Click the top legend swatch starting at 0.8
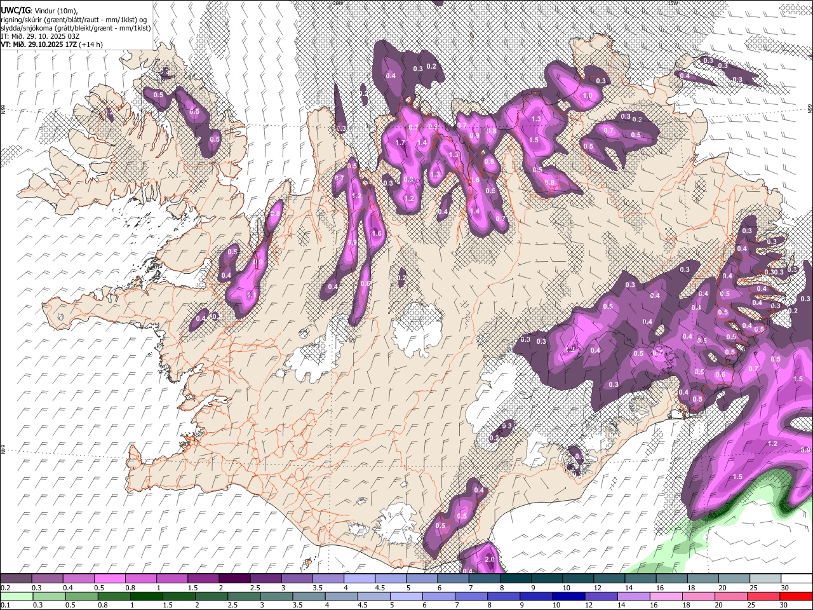The width and height of the screenshot is (813, 610). click(x=140, y=578)
